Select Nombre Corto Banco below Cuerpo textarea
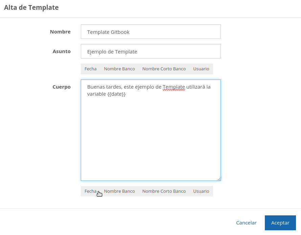Viewport: 301px width, 235px height. coord(164,191)
